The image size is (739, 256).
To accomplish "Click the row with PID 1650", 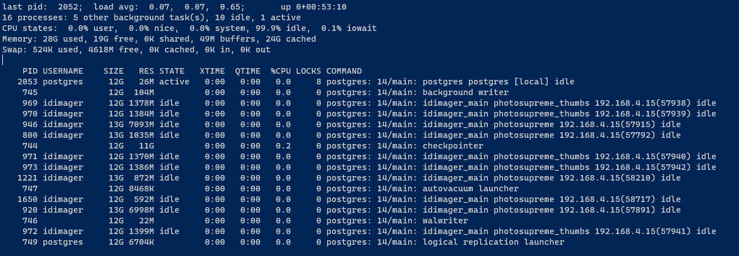I will click(x=349, y=199).
